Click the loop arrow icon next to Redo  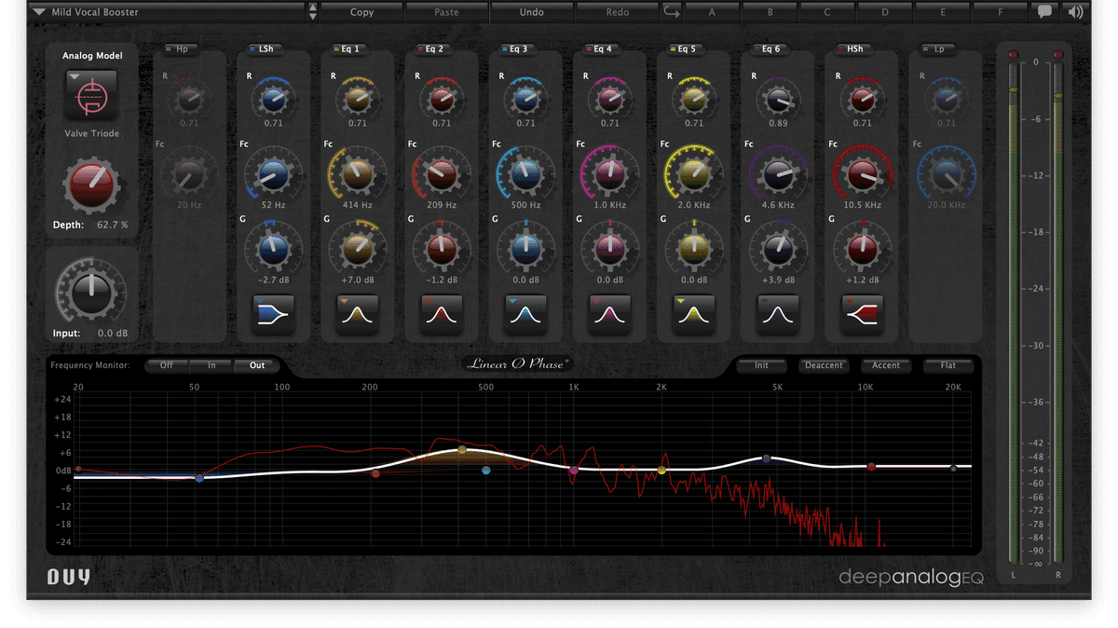(670, 11)
